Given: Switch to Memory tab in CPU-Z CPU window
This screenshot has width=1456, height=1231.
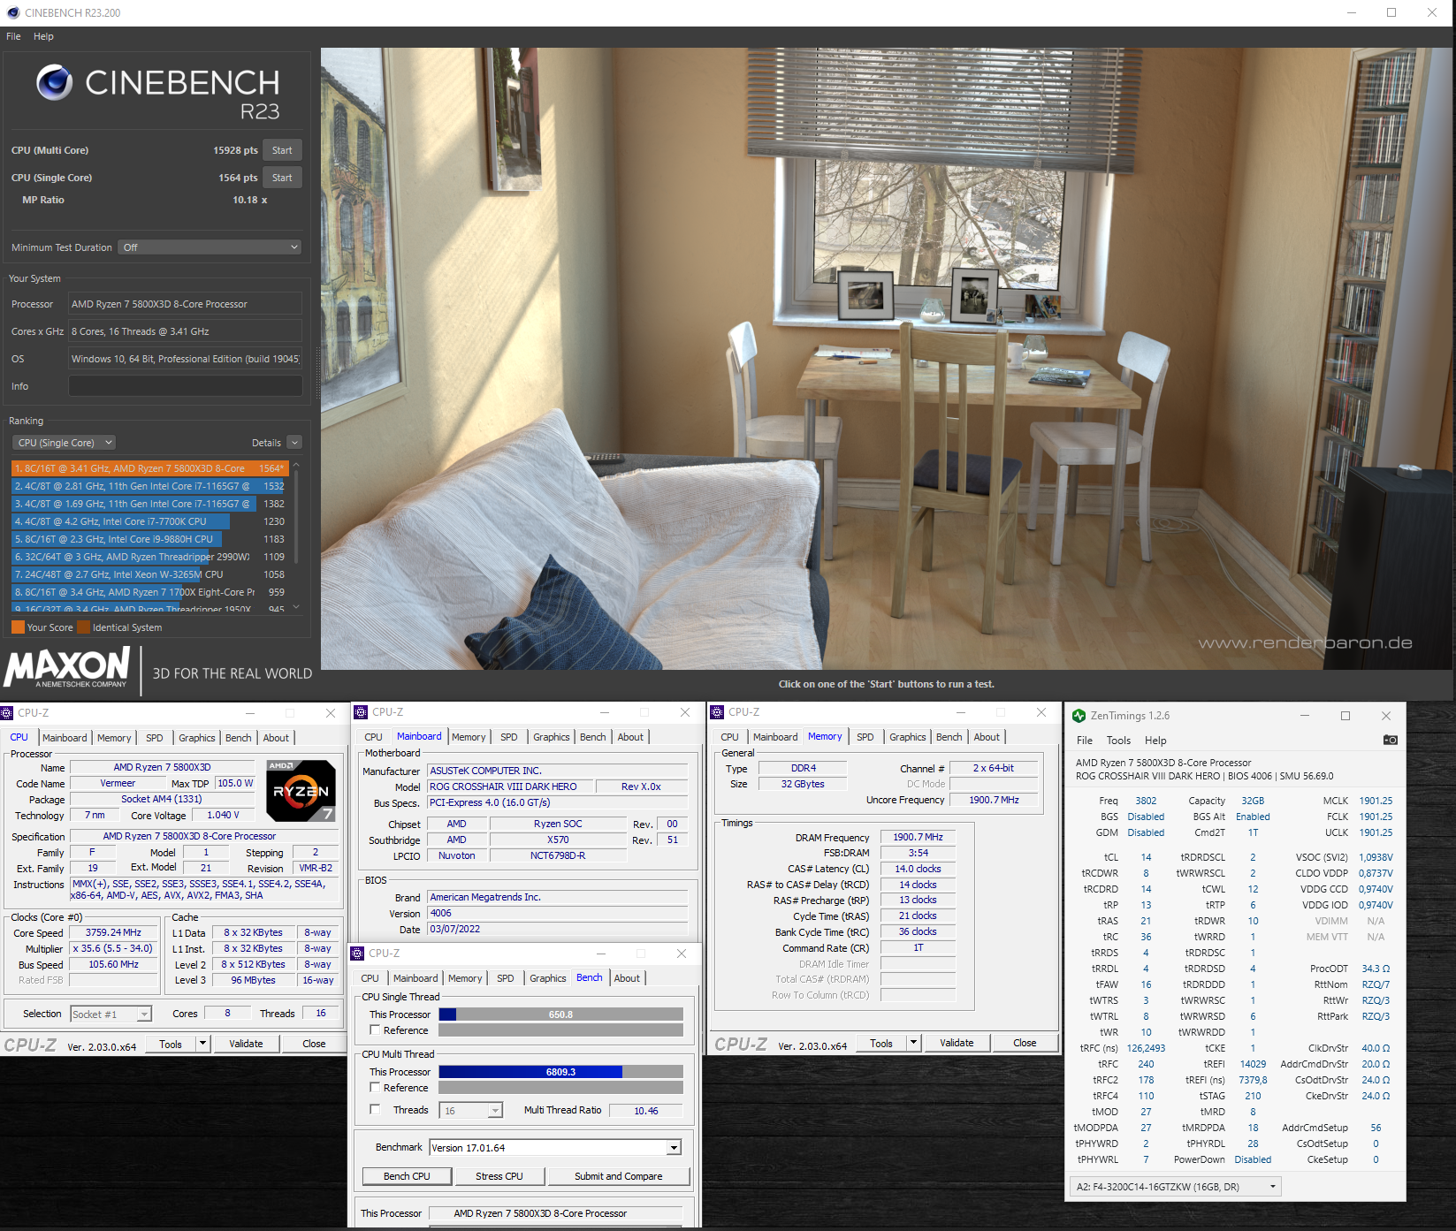Looking at the screenshot, I should [x=114, y=738].
